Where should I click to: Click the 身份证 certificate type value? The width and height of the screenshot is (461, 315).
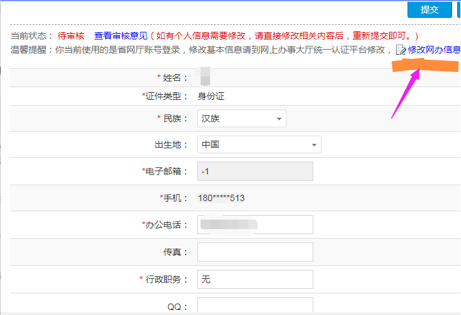tap(211, 96)
